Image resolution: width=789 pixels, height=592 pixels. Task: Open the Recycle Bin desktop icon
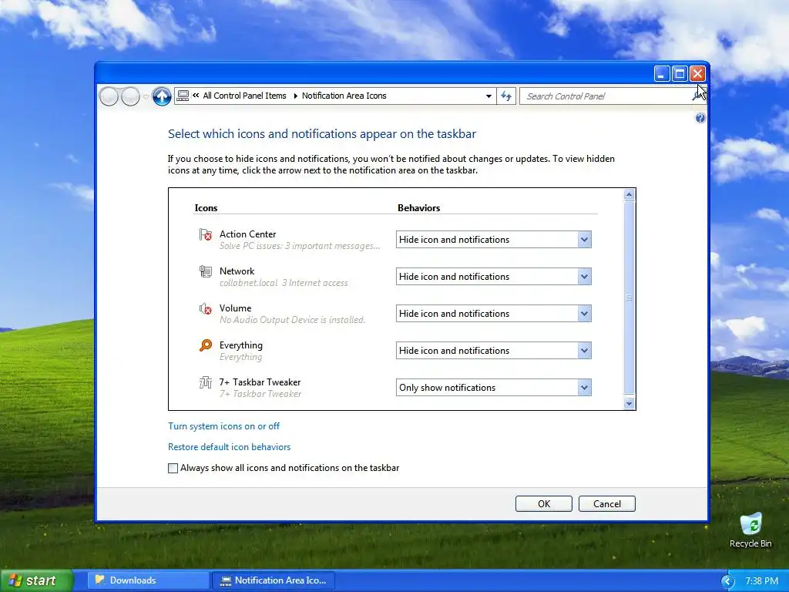pyautogui.click(x=750, y=530)
